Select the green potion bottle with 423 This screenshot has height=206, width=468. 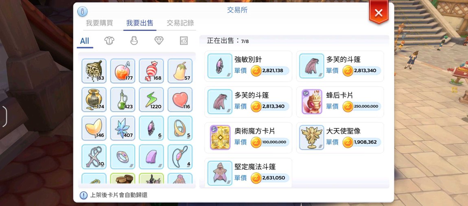(x=122, y=100)
